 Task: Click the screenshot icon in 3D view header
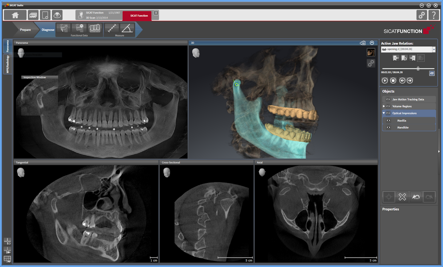point(363,43)
